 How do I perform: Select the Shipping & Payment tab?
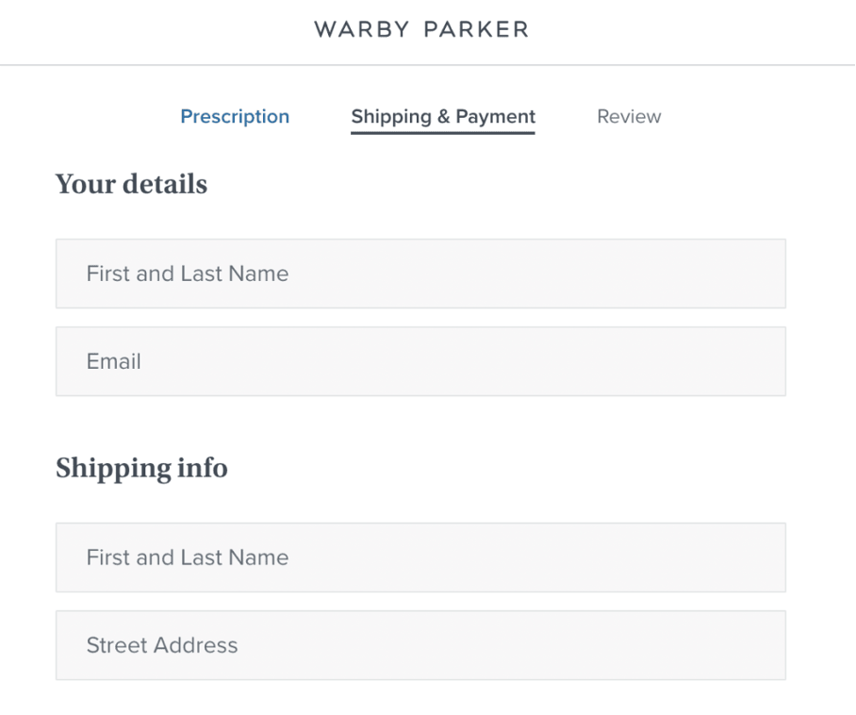(443, 116)
